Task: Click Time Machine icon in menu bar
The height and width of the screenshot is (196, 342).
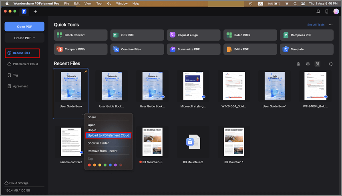Action: [251, 4]
